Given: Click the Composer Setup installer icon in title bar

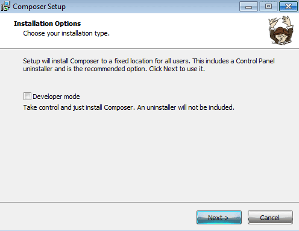Looking at the screenshot, I should click(5, 6).
